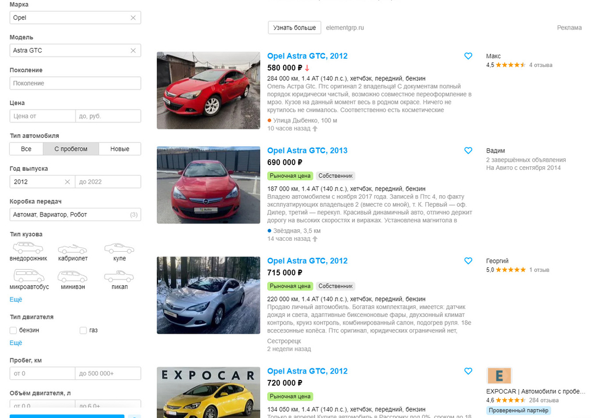
Task: Toggle the газ engine checkbox
Action: coord(83,331)
